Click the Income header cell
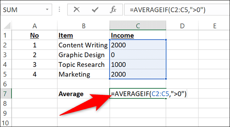Image resolution: width=230 pixels, height=127 pixels. click(x=138, y=35)
